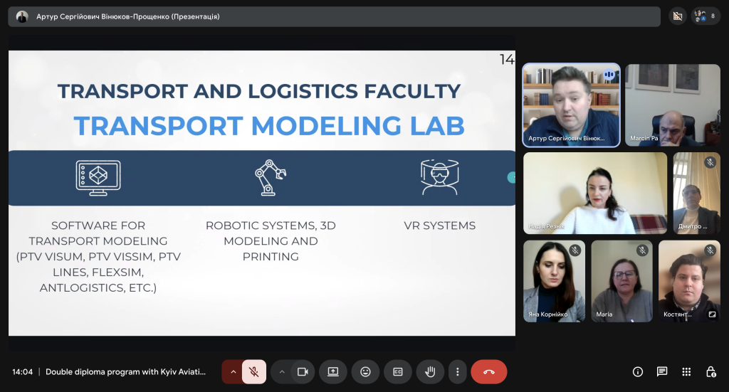This screenshot has width=729, height=392.
Task: Open audio settings chevron beside microphone
Action: (x=232, y=371)
